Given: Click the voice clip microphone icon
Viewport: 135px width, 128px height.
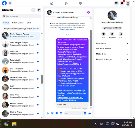Looking at the screenshot, I should click(x=48, y=113).
